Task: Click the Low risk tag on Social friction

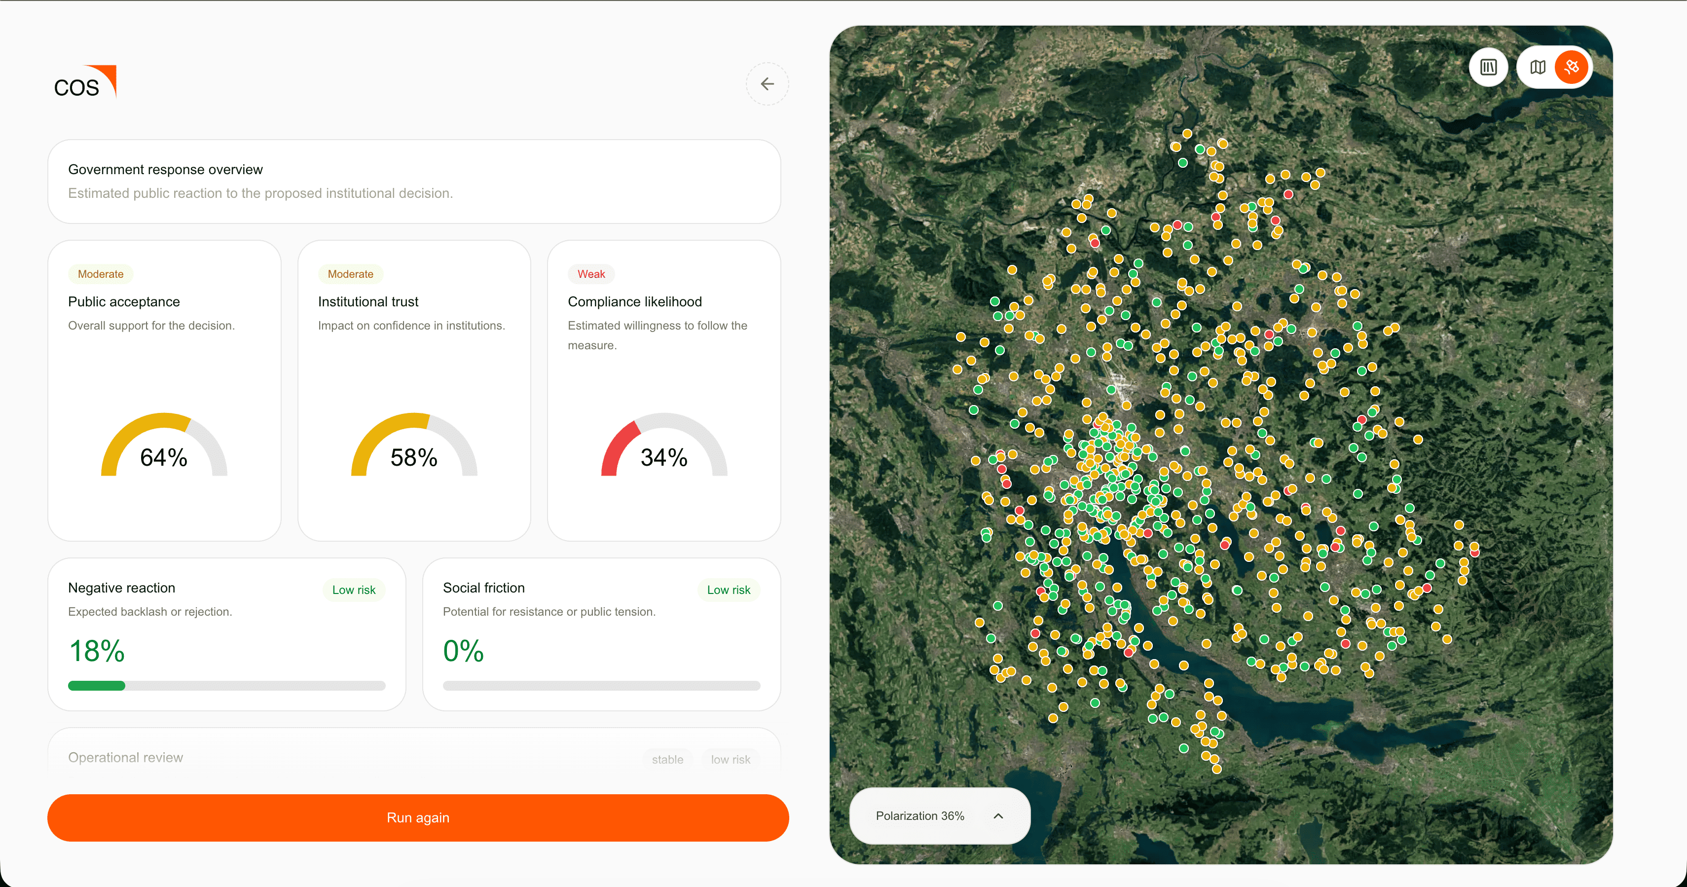Action: pos(728,590)
